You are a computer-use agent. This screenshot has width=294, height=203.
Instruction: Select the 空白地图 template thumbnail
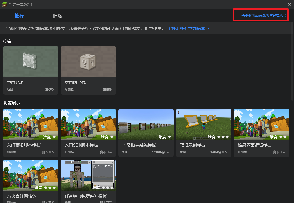(31, 62)
